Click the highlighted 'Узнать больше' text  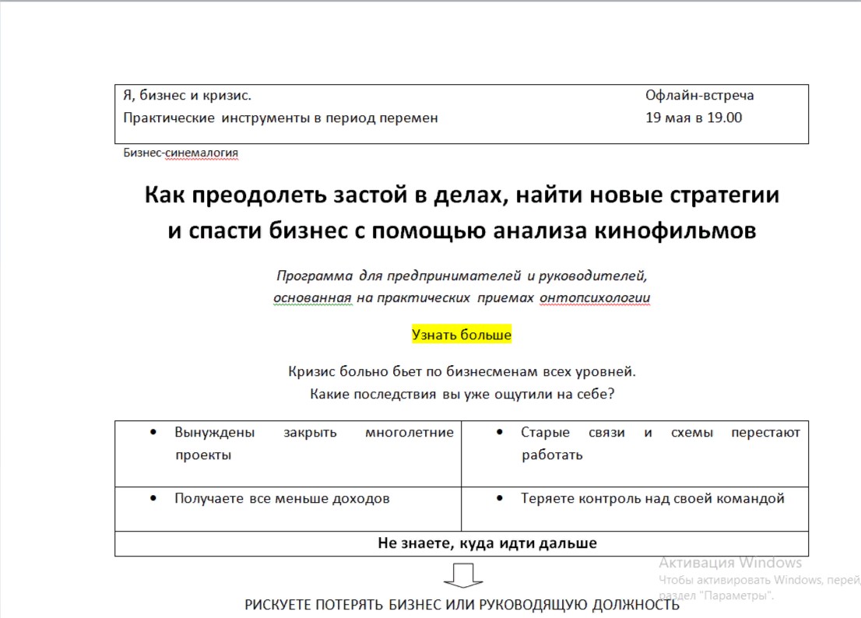(x=461, y=334)
